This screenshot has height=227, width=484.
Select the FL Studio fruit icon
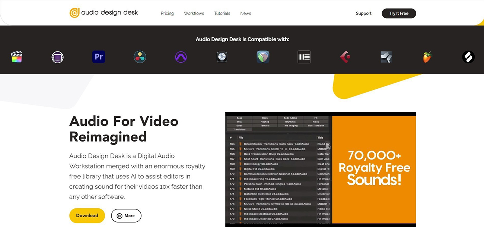tap(427, 57)
